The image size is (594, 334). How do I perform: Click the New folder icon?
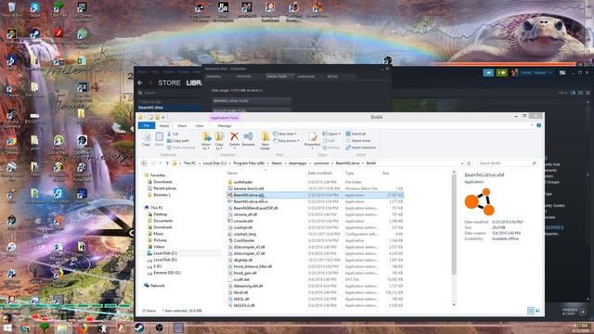pyautogui.click(x=265, y=136)
